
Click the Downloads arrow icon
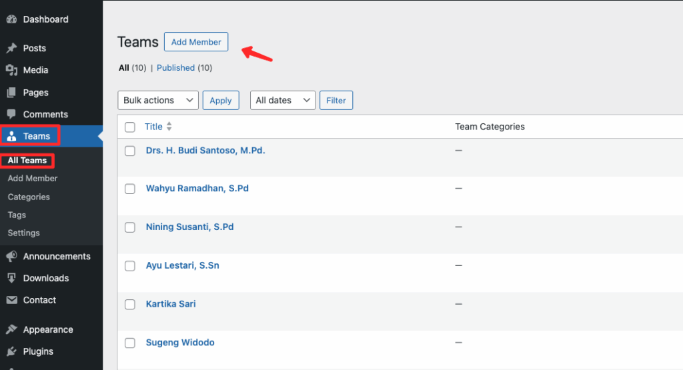click(x=12, y=278)
